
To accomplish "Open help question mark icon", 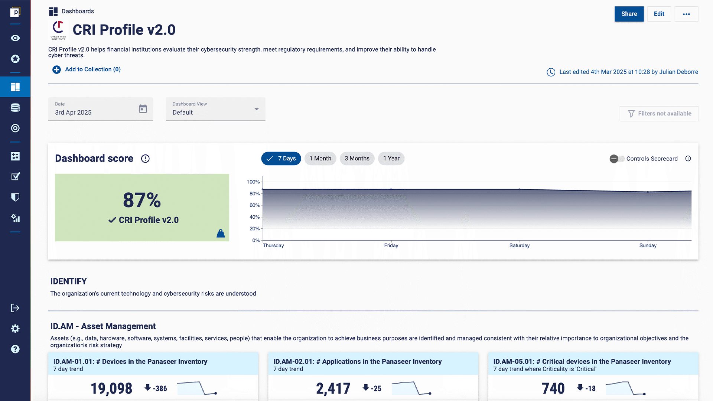I will point(15,349).
